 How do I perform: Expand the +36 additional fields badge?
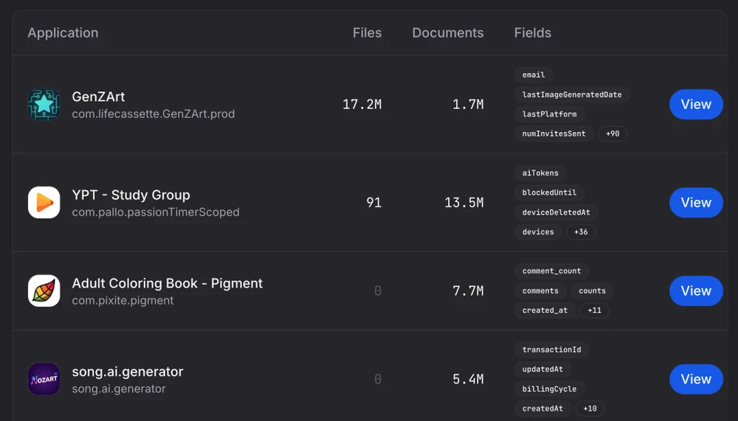pos(581,232)
